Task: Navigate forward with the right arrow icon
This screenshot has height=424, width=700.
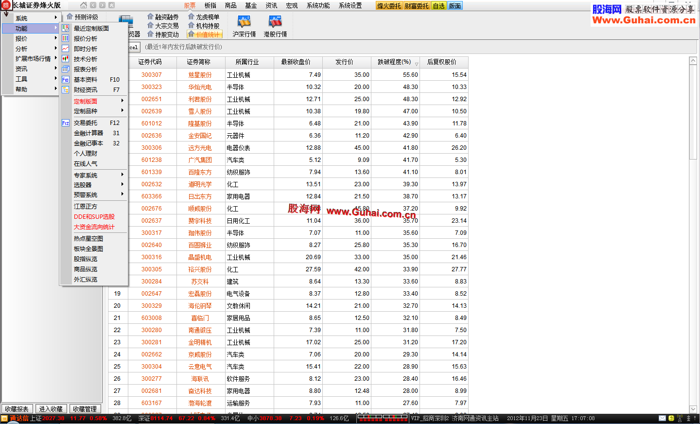Action: click(102, 5)
